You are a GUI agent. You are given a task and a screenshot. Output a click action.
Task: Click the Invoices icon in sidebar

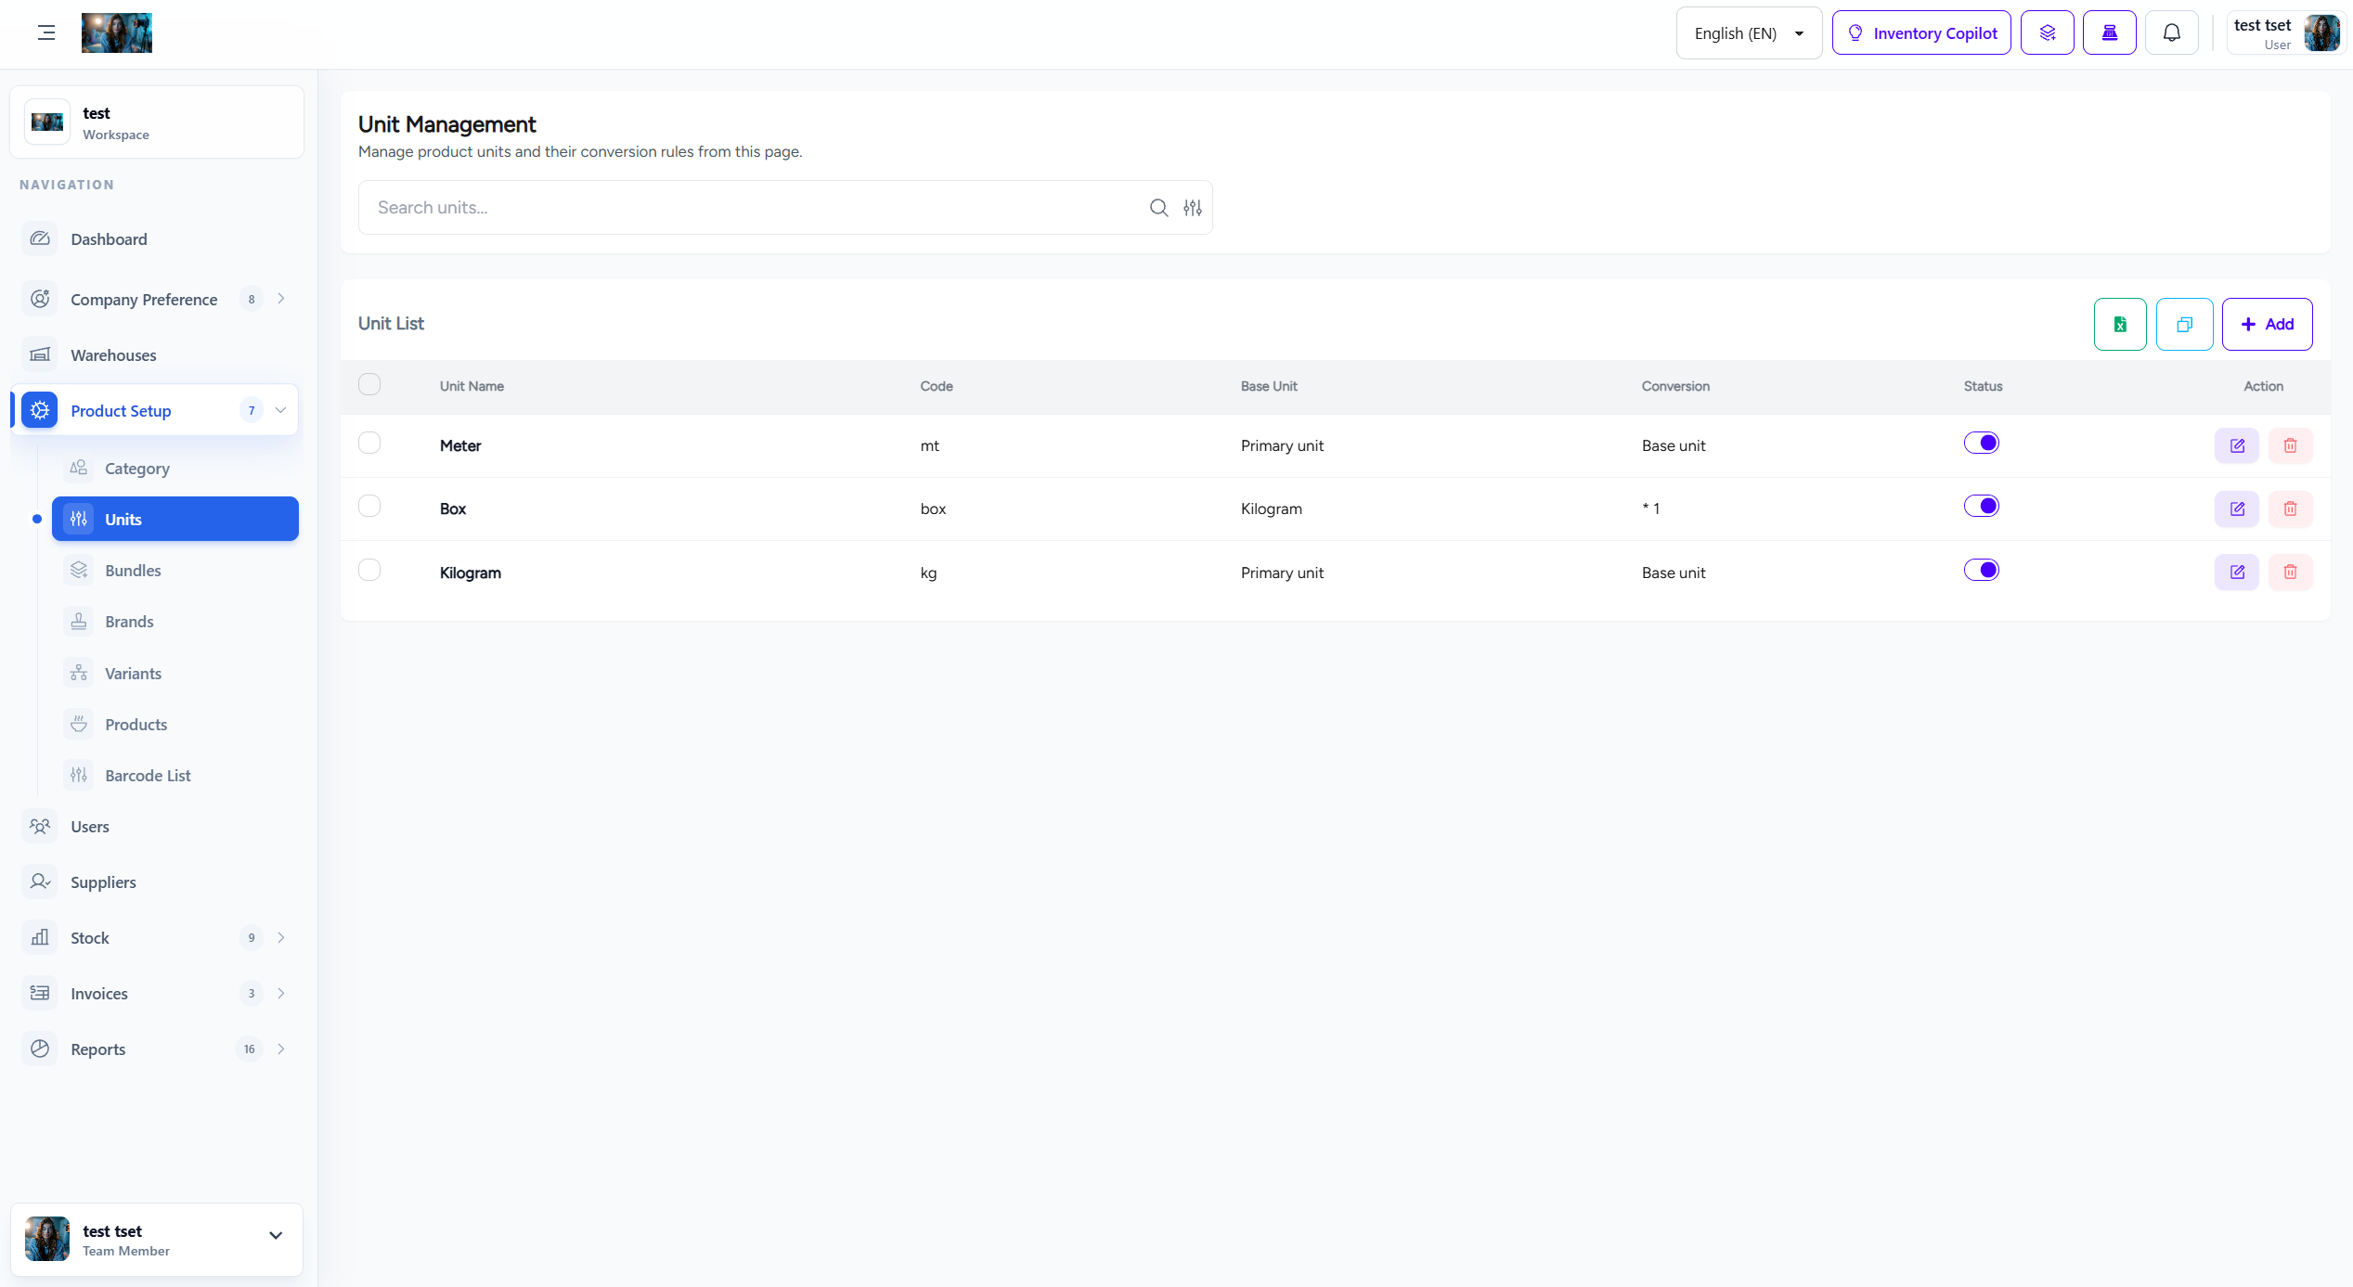coord(40,993)
